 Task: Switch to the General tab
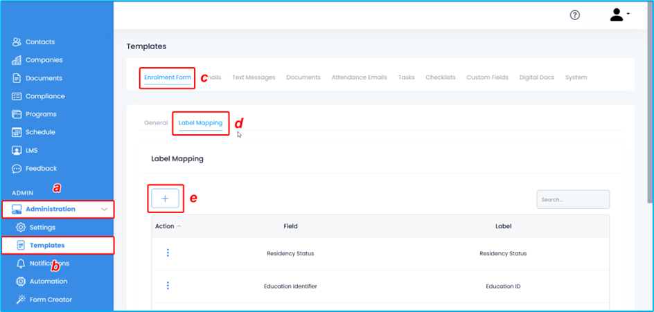156,123
